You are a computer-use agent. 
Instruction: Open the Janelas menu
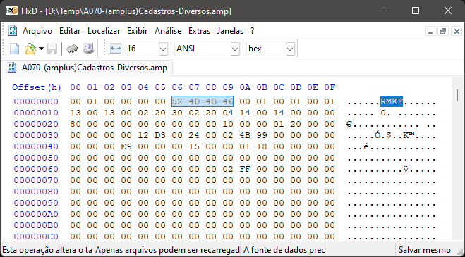pyautogui.click(x=230, y=31)
